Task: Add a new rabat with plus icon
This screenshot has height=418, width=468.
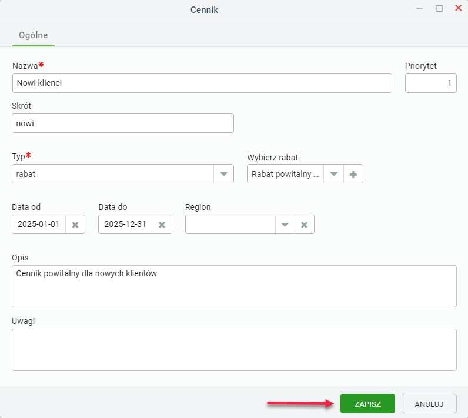Action: pos(353,174)
